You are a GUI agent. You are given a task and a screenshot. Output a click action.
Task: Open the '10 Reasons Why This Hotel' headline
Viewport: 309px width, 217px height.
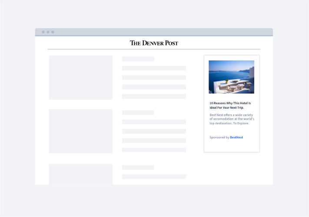(230, 105)
